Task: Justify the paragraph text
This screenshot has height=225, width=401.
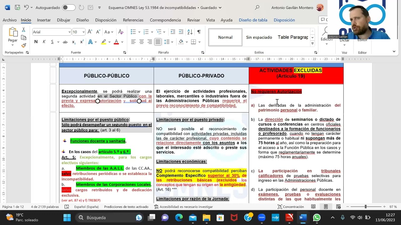Action: 158,42
